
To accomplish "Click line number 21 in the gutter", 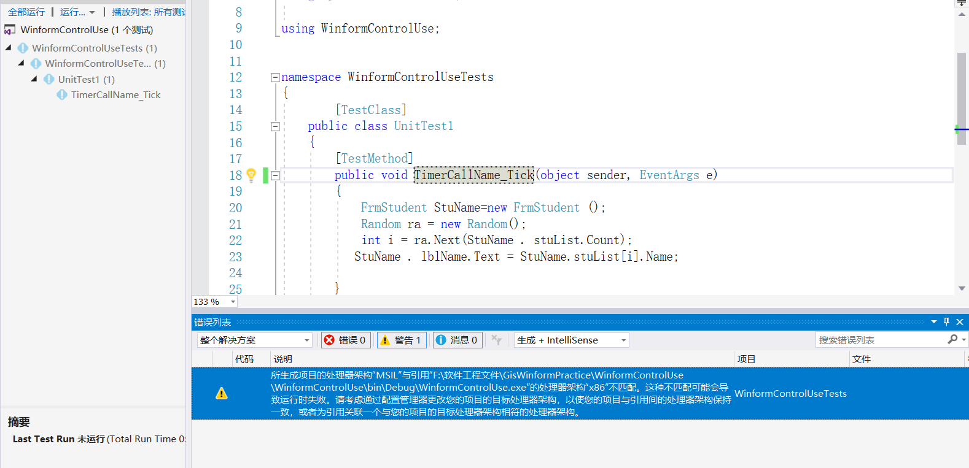I will (236, 224).
